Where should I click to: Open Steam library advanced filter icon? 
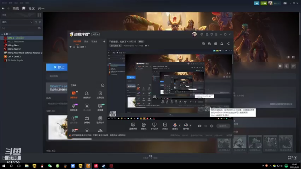pyautogui.click(x=40, y=28)
